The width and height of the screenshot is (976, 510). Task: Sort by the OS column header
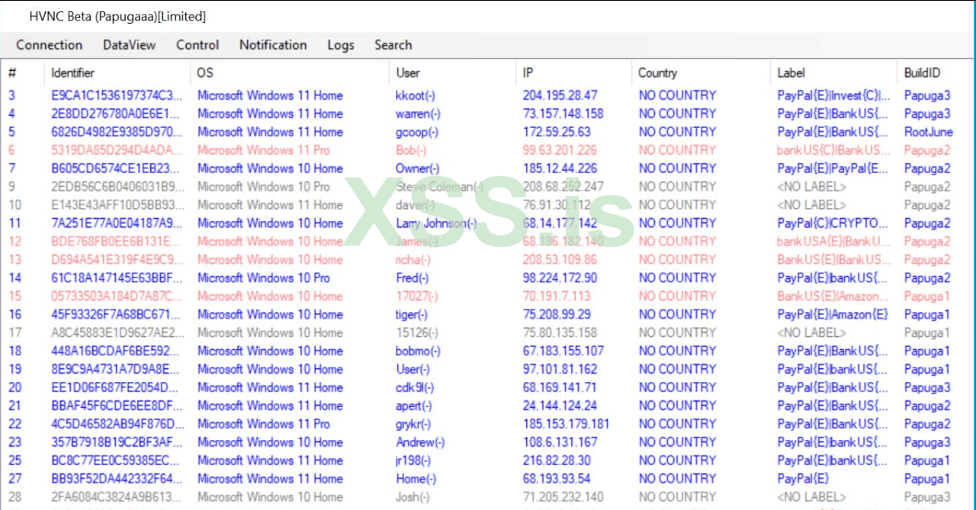[206, 73]
